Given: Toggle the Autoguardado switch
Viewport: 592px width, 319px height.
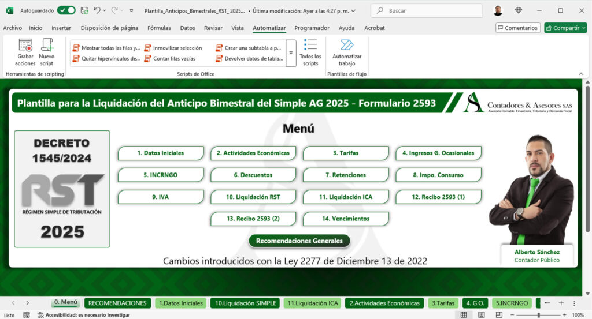Looking at the screenshot, I should pyautogui.click(x=66, y=10).
